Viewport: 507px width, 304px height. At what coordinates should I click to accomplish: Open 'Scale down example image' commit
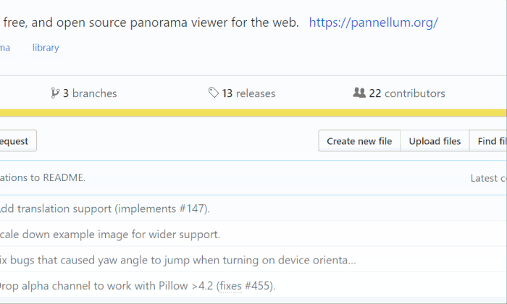coord(109,235)
